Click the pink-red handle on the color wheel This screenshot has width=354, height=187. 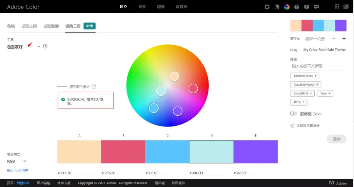pos(193,88)
